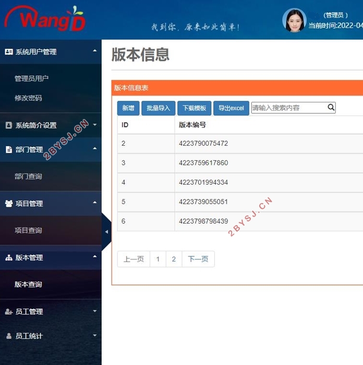Click the 版本信息 page title
This screenshot has height=365, width=363.
click(x=140, y=55)
